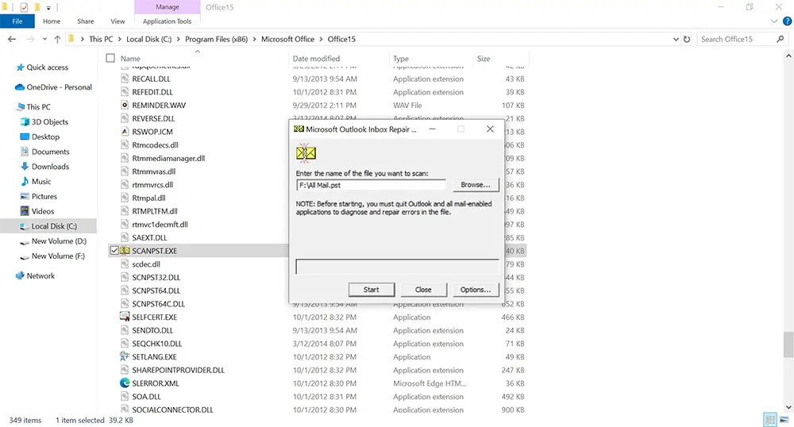The height and width of the screenshot is (427, 794).
Task: Click the RSWOP.ICM color profile icon
Action: click(x=125, y=132)
